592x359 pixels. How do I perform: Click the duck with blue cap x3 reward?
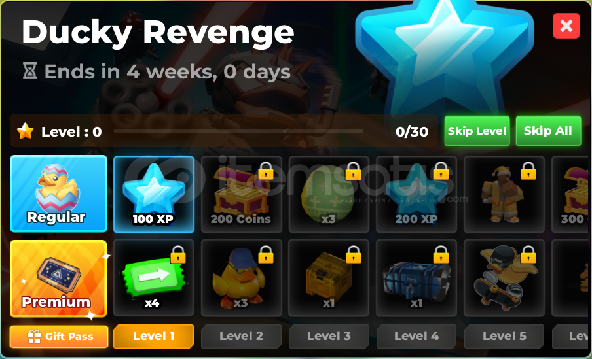[241, 277]
